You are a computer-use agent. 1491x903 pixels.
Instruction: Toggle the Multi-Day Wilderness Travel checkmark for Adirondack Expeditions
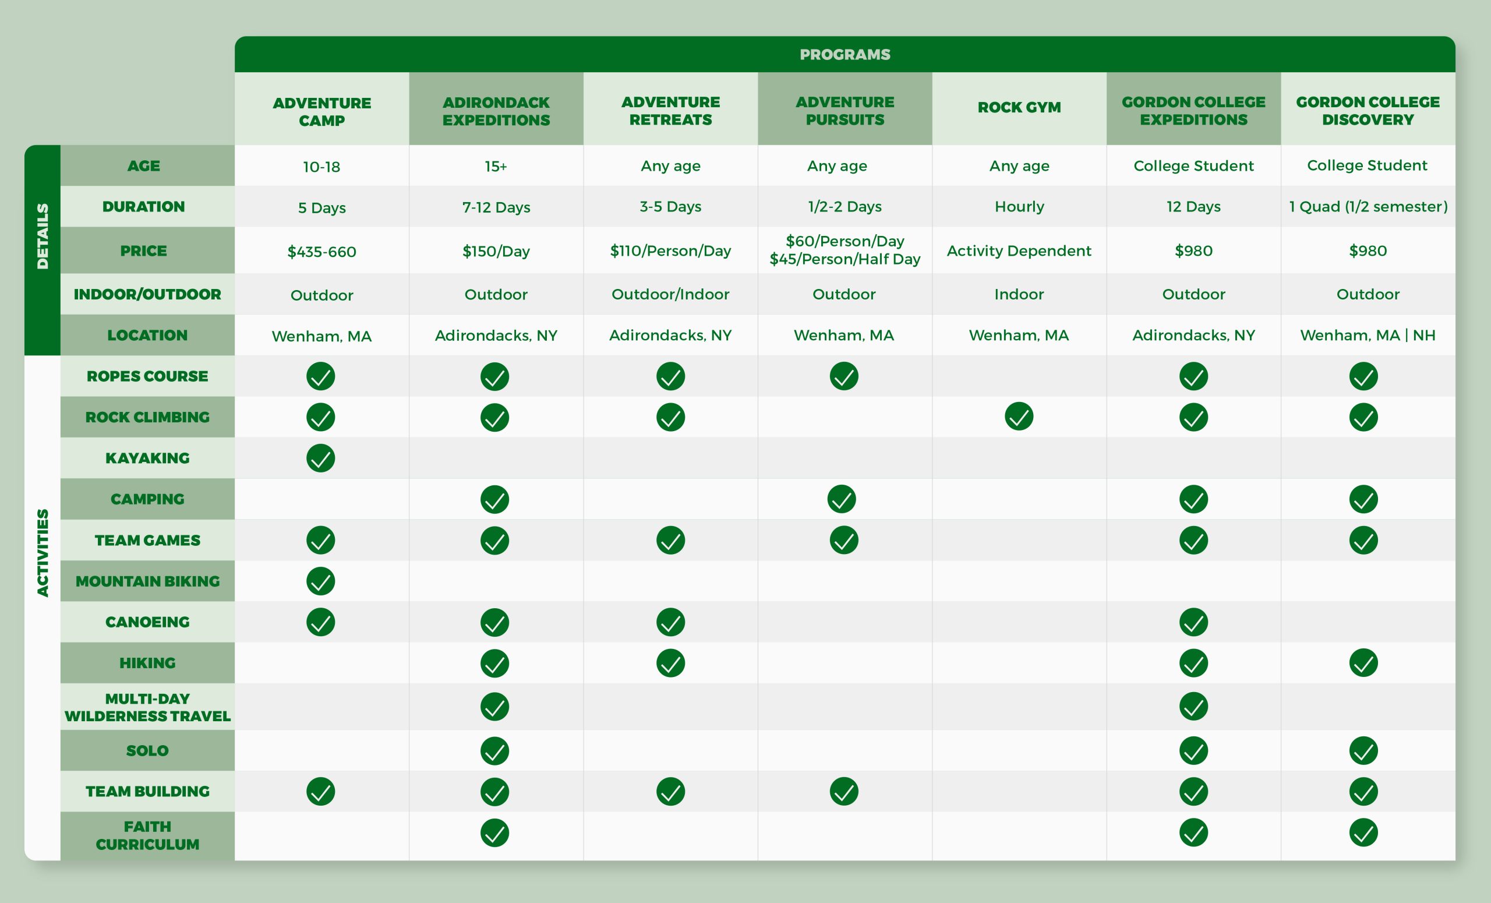pyautogui.click(x=496, y=705)
